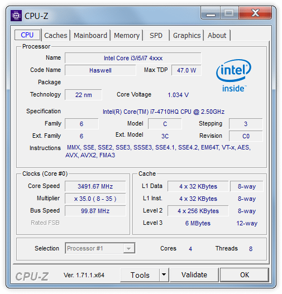
Task: Select the CPU tab
Action: (27, 35)
